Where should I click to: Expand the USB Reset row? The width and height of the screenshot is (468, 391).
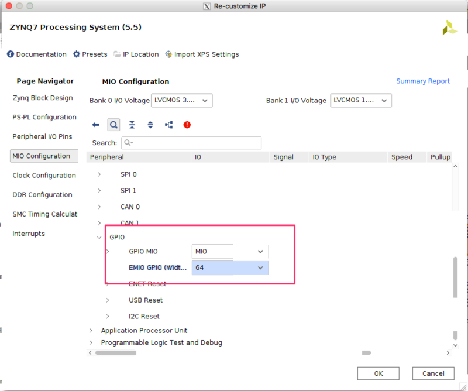click(x=108, y=300)
